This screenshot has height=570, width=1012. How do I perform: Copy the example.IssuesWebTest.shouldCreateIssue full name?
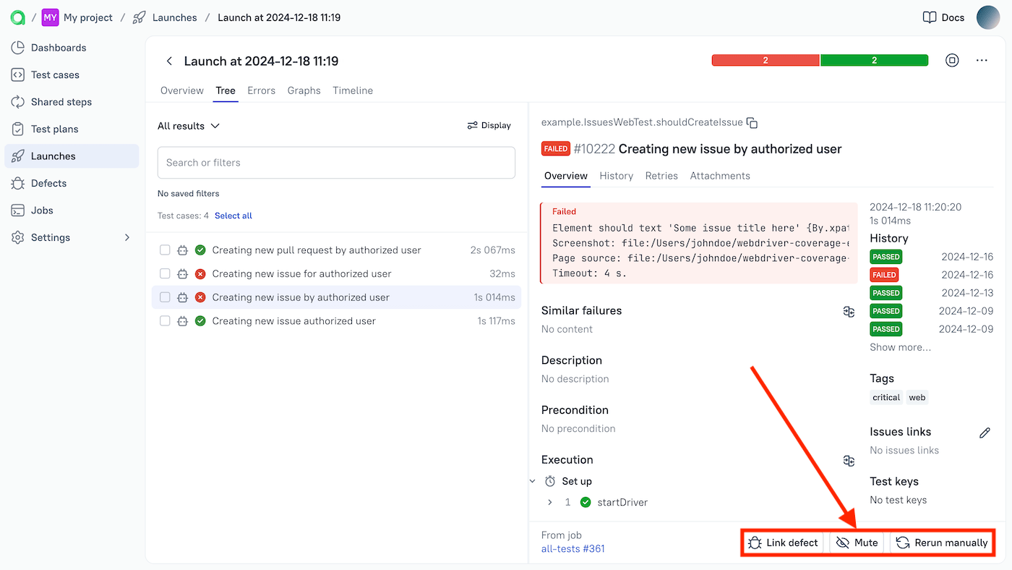[x=752, y=123]
